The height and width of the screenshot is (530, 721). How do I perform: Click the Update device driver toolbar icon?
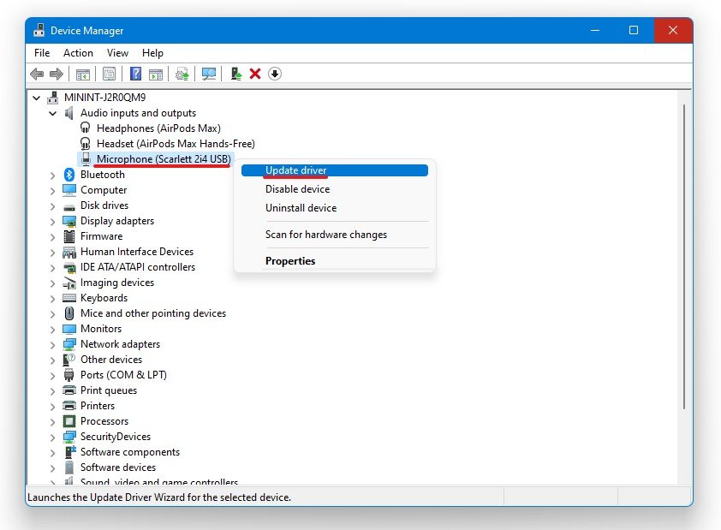click(x=182, y=74)
